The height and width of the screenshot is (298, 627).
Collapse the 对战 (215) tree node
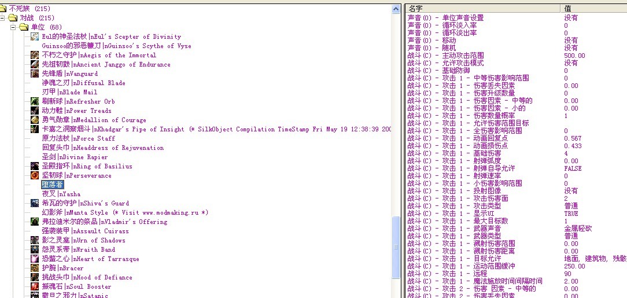pos(2,18)
